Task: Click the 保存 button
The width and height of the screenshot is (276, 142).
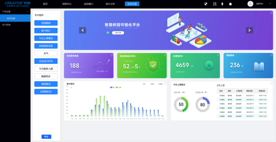Action: pos(46,137)
